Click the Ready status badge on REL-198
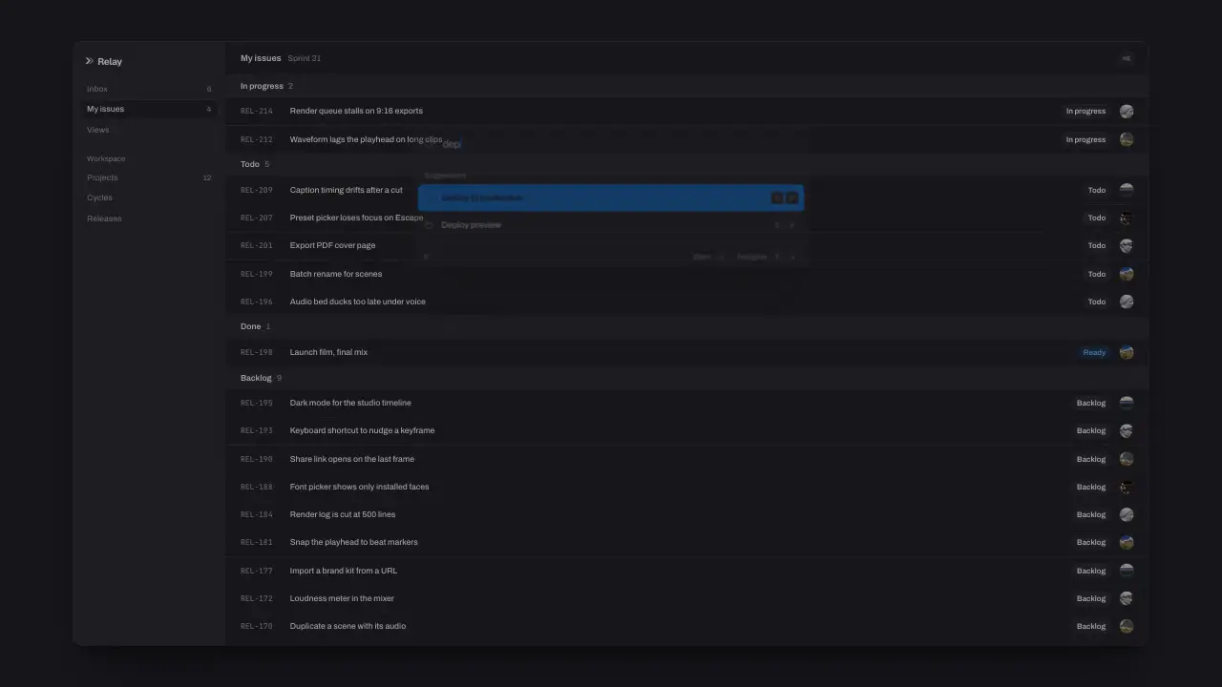This screenshot has height=687, width=1222. click(x=1094, y=352)
